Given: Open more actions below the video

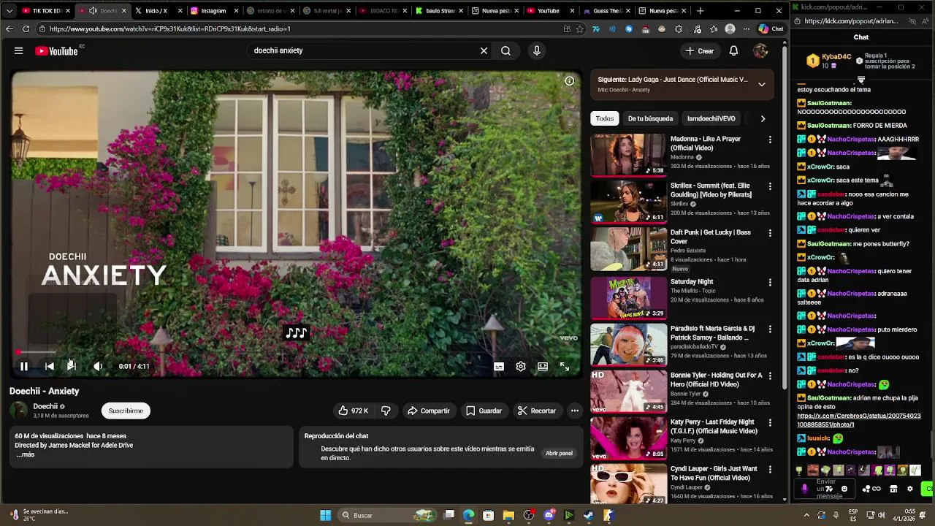Looking at the screenshot, I should tap(575, 411).
